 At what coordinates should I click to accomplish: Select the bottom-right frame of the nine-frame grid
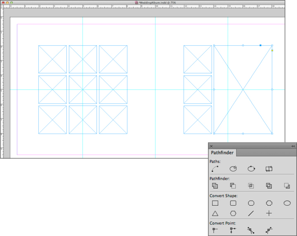[x=113, y=120]
